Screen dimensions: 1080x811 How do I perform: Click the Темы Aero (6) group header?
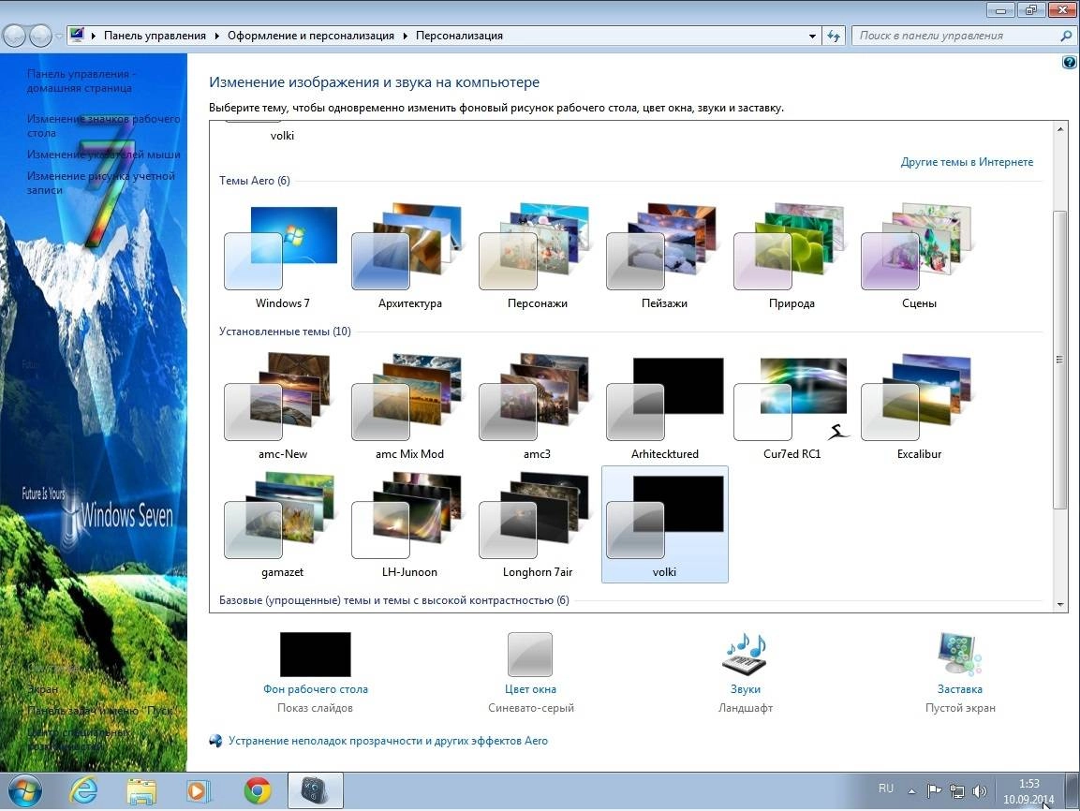254,181
